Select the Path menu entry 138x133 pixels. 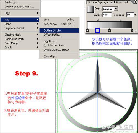point(20,20)
